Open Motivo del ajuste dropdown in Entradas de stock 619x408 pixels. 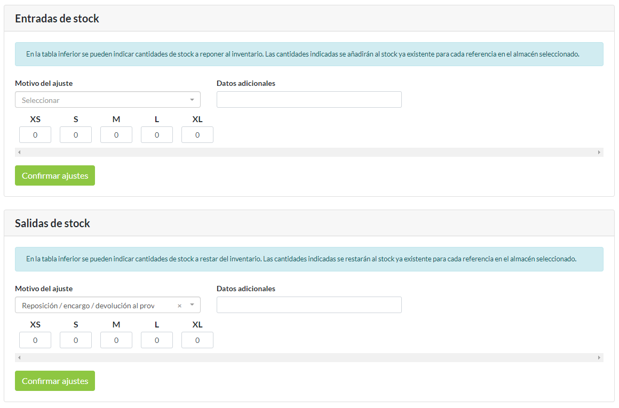pos(107,100)
